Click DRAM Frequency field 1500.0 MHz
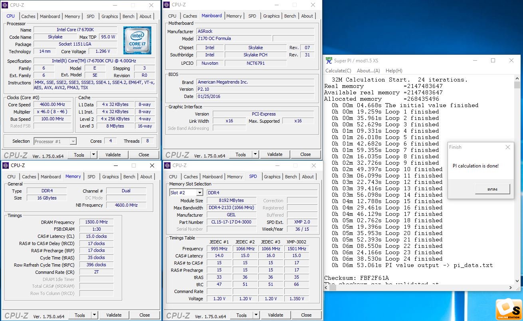The width and height of the screenshot is (523, 321). pyautogui.click(x=96, y=222)
